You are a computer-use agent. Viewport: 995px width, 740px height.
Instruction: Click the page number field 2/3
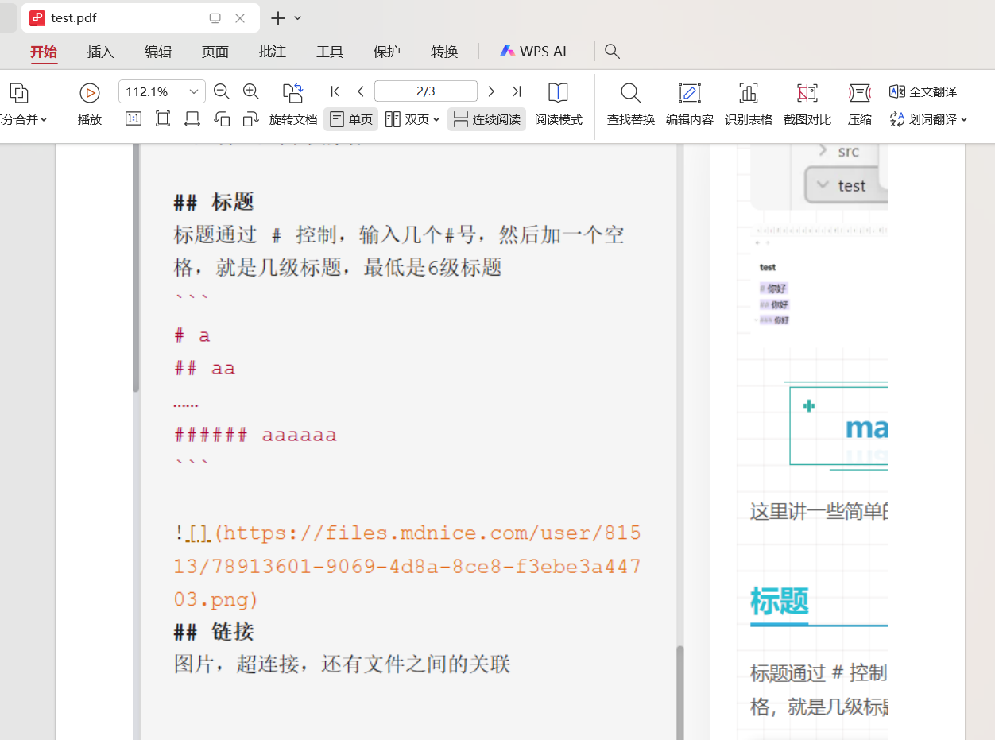click(x=426, y=91)
